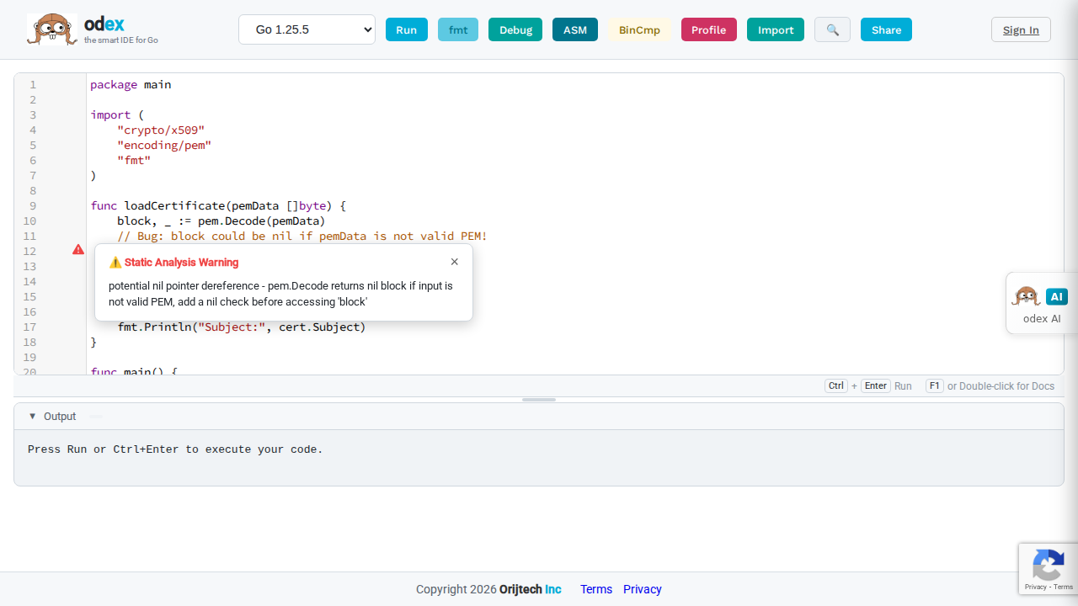Click the reCAPTCHA badge icon

(1048, 564)
